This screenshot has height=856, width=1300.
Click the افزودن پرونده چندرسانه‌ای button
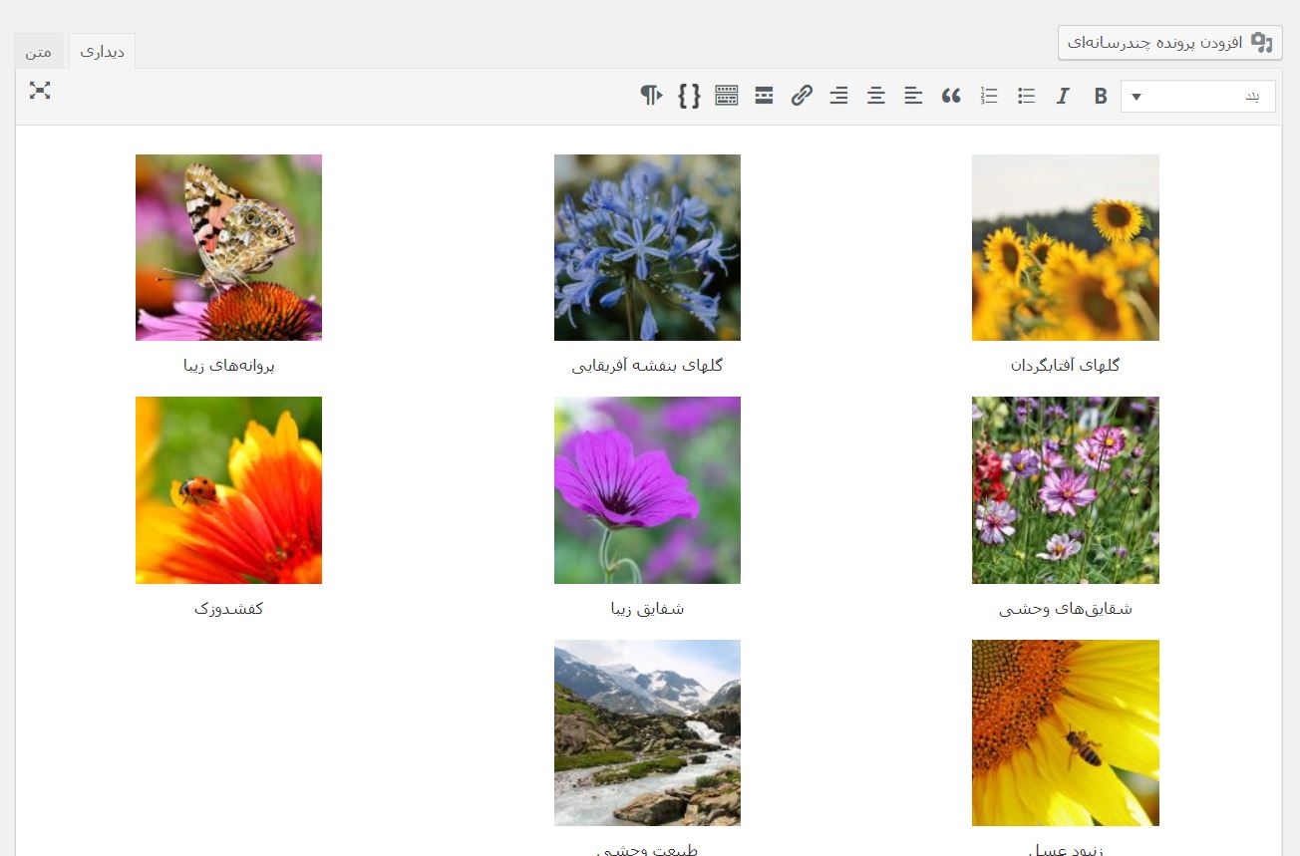tap(1170, 42)
